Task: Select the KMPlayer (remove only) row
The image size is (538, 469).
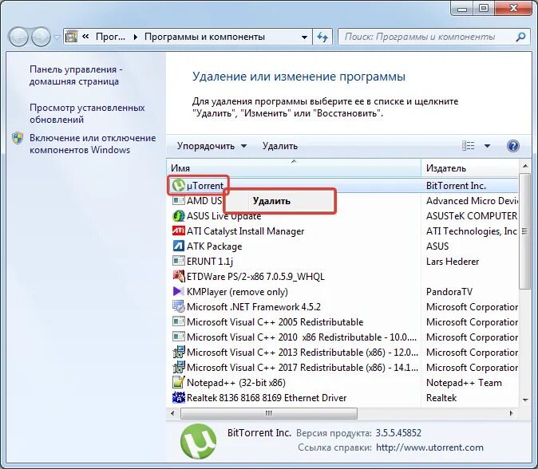Action: click(342, 292)
